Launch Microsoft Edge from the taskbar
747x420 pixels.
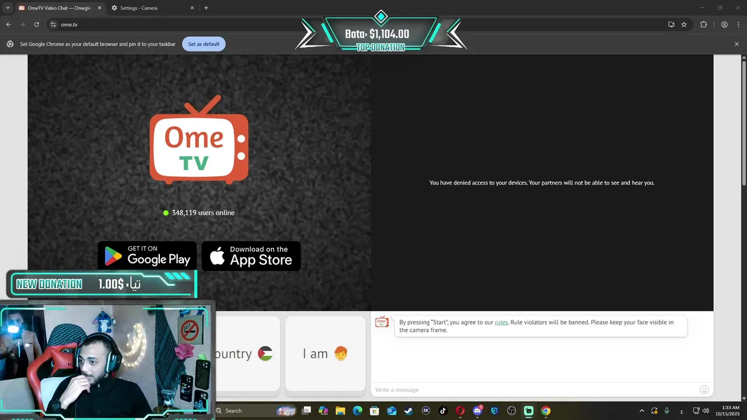pos(357,411)
